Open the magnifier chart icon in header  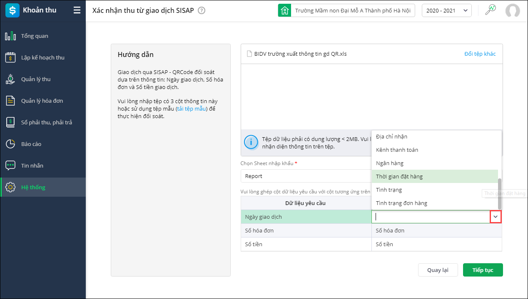491,10
